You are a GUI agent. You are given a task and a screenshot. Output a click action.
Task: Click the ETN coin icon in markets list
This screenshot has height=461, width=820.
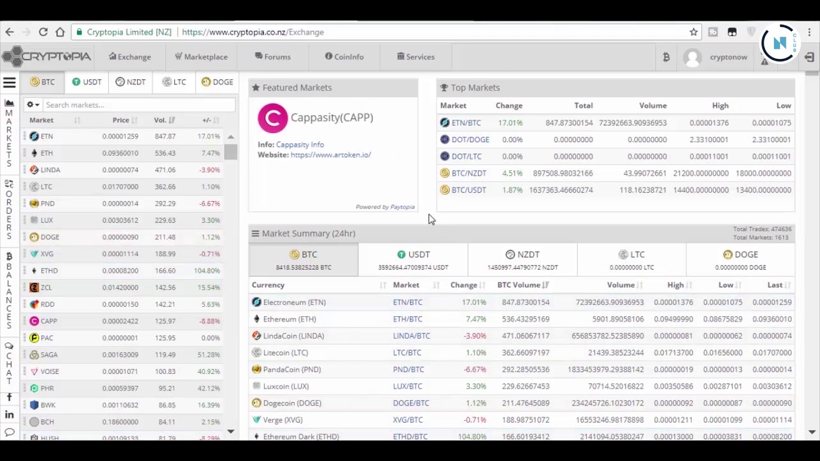[x=34, y=136]
